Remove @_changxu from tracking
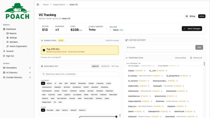This screenshot has height=118, width=210. (x=162, y=76)
